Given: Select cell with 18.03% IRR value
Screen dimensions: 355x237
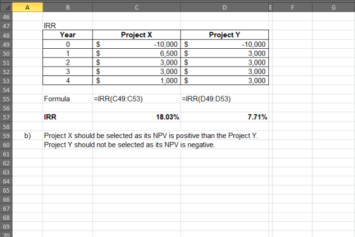Looking at the screenshot, I should point(136,117).
